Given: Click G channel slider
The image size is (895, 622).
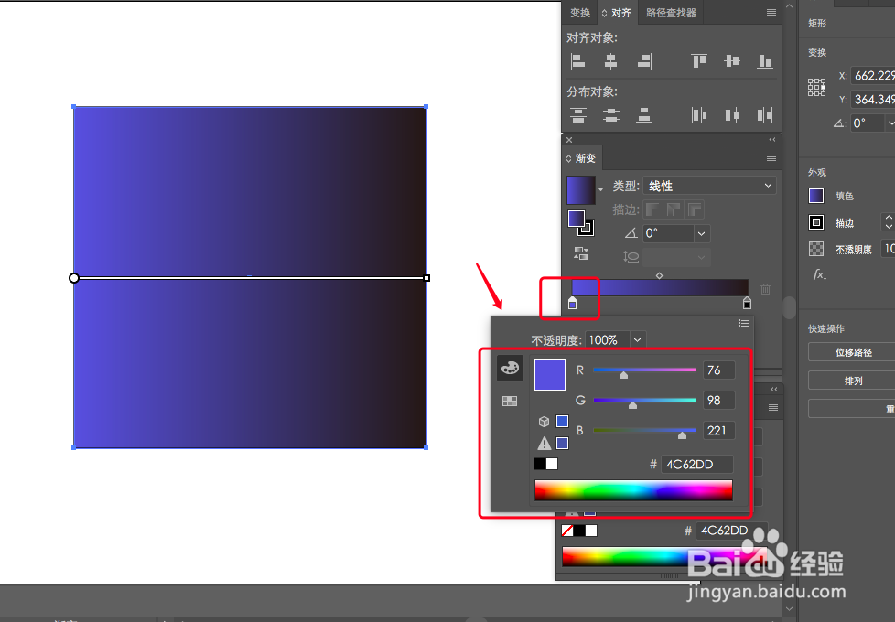Looking at the screenshot, I should 644,401.
